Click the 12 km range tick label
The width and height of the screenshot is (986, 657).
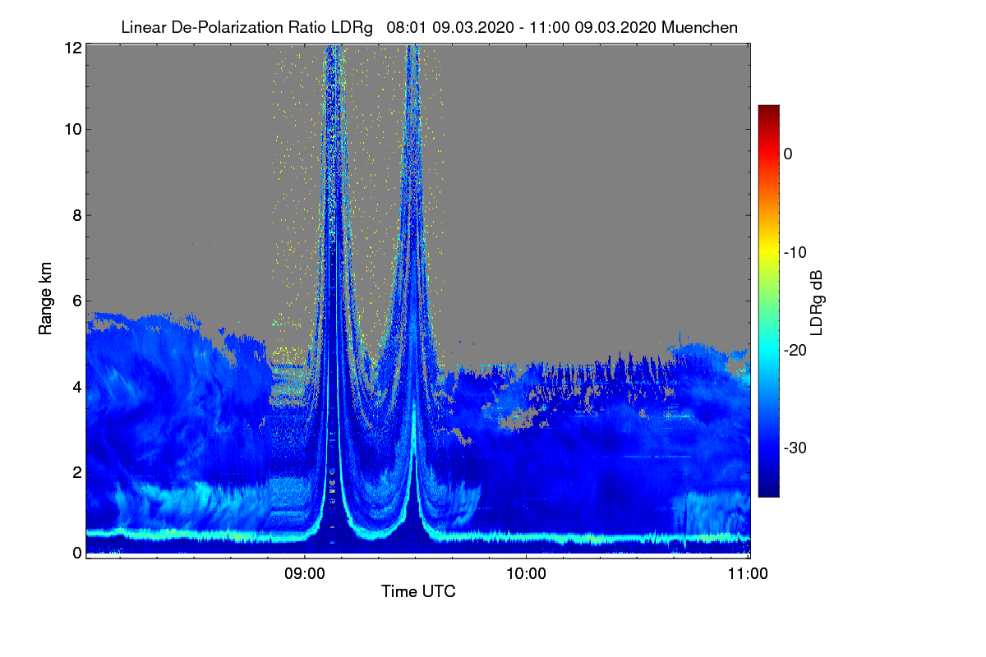(72, 48)
